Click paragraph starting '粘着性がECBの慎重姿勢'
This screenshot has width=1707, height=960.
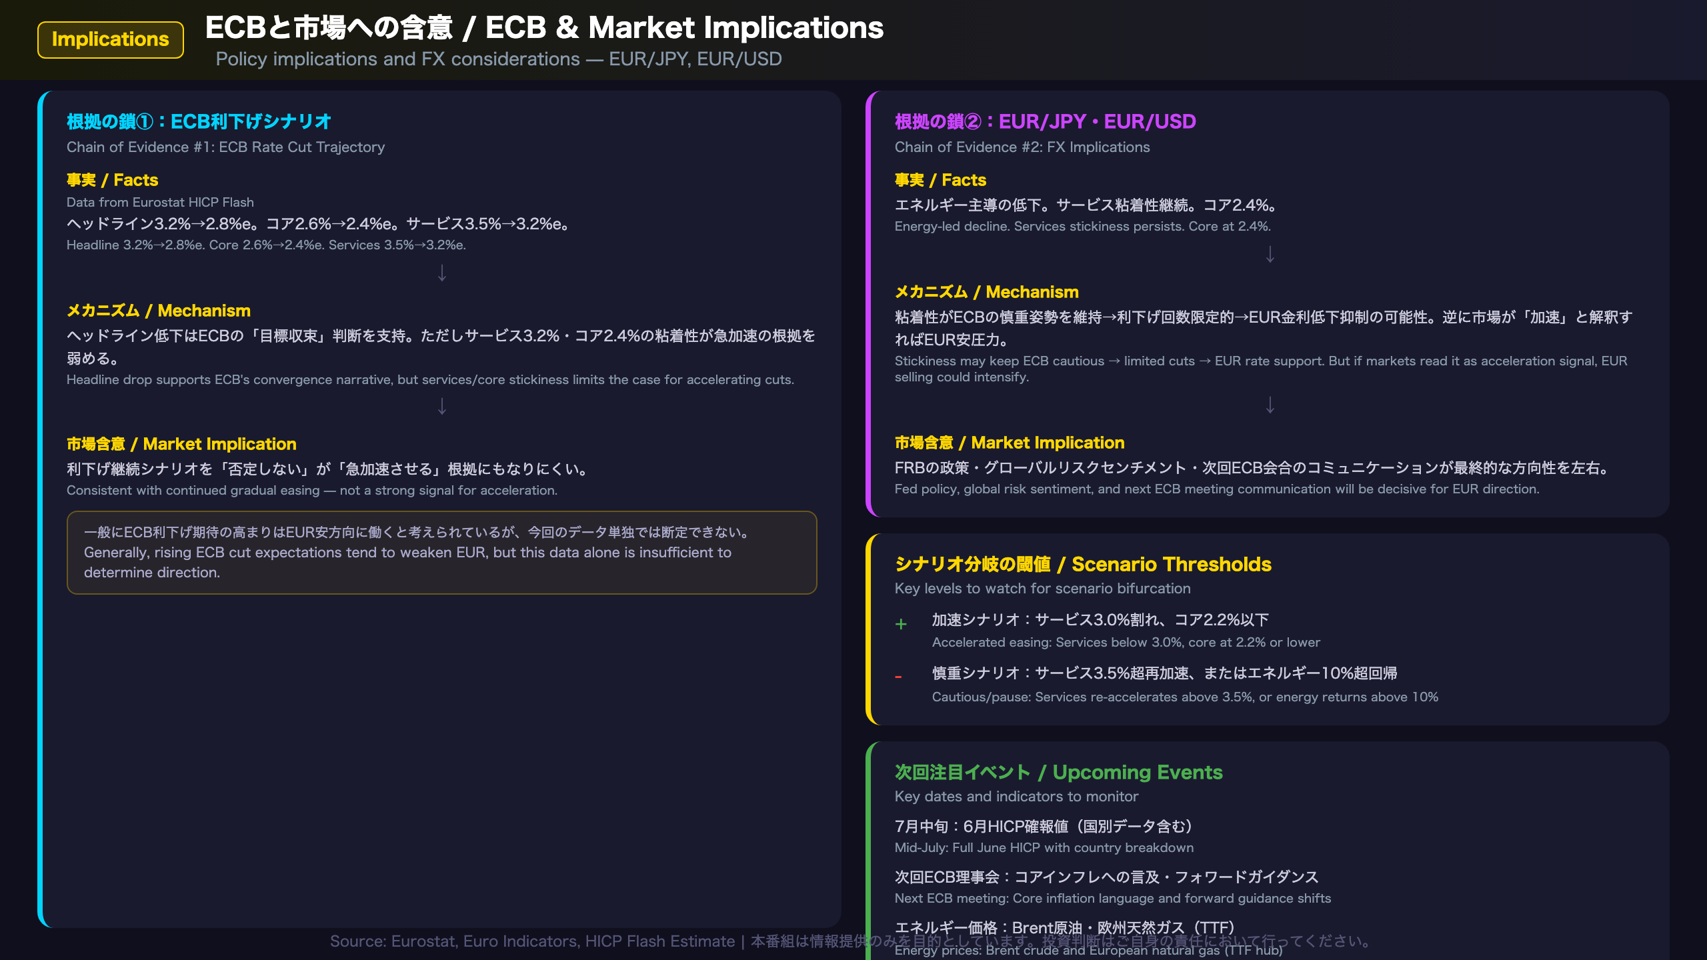click(1264, 328)
